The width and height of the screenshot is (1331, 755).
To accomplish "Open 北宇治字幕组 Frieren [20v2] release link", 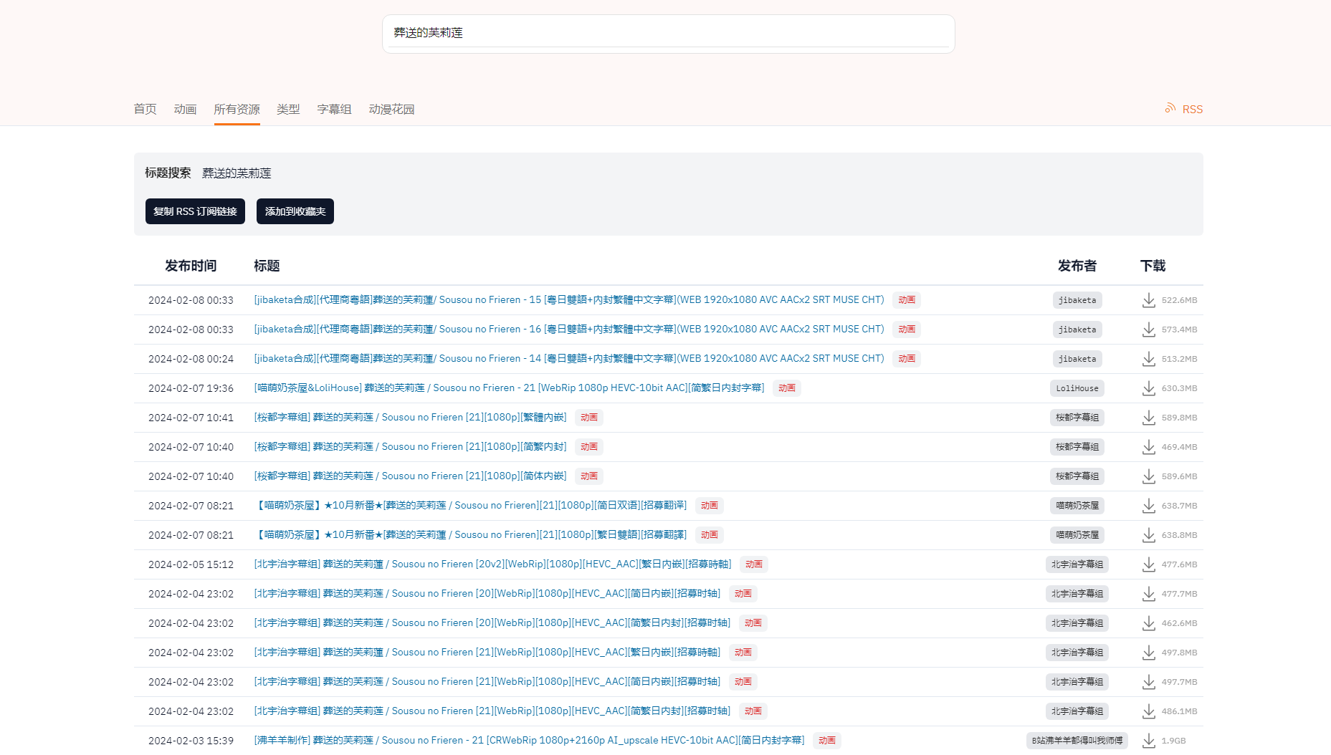I will [492, 564].
